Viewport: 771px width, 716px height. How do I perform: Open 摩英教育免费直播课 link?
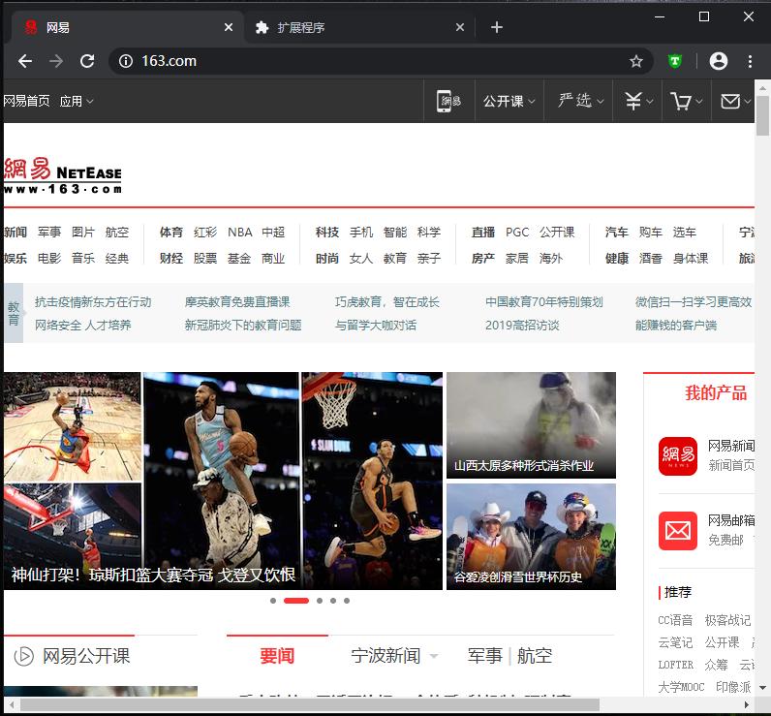pos(237,302)
